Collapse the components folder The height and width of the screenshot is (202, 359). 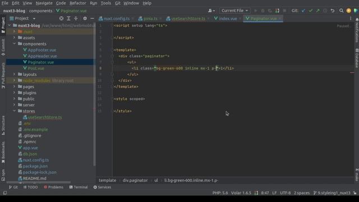(15, 44)
